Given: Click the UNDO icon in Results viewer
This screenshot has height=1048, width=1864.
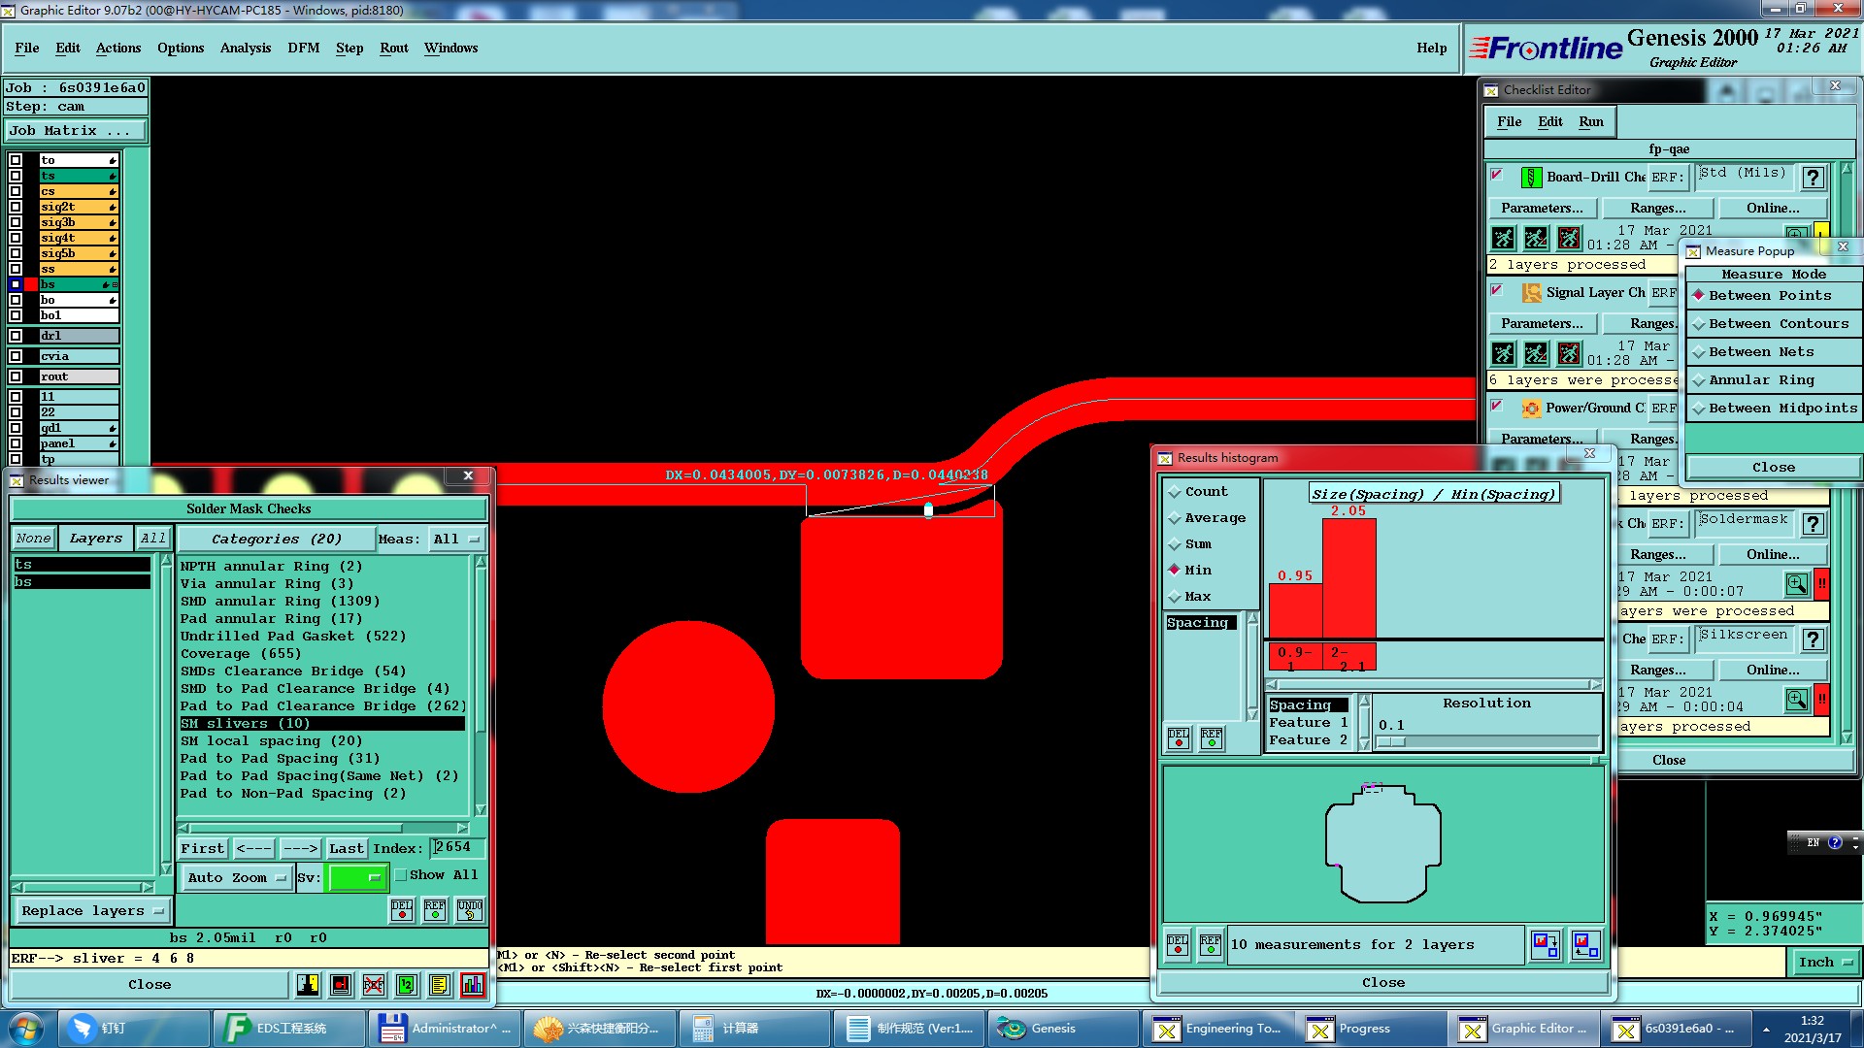Looking at the screenshot, I should click(x=470, y=910).
